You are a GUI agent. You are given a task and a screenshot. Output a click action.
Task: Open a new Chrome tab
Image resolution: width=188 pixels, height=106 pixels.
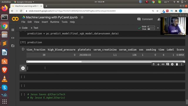(46, 6)
